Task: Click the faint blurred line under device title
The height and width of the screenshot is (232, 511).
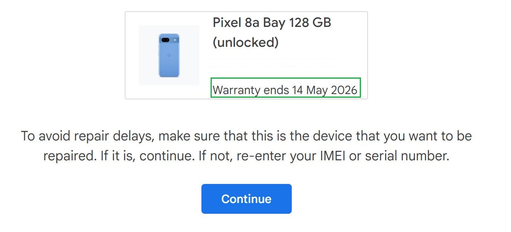Action: pos(270,62)
